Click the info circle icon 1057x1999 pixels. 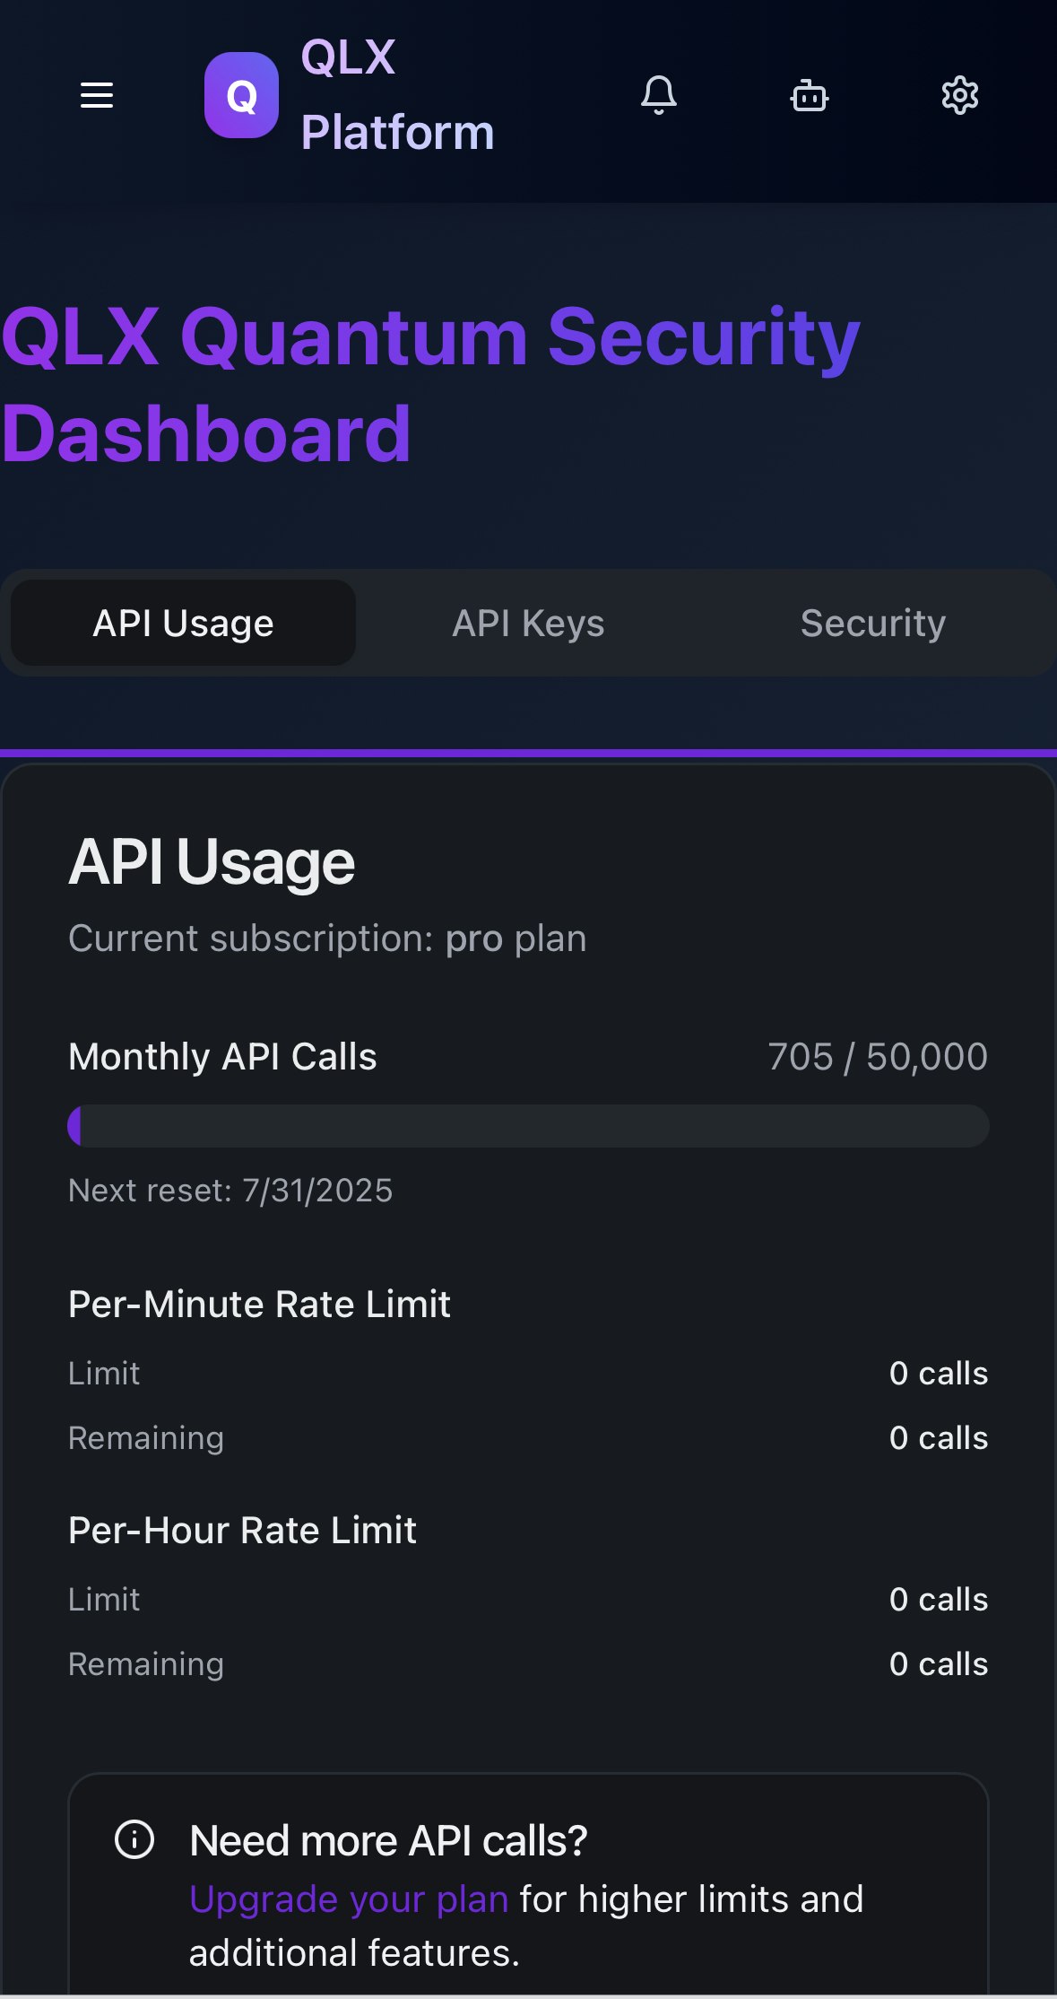(x=134, y=1840)
